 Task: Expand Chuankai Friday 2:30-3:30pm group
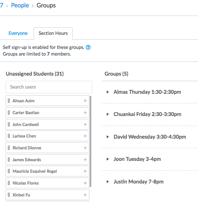point(108,114)
